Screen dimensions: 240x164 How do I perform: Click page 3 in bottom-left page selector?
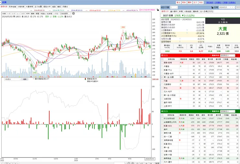7,163
